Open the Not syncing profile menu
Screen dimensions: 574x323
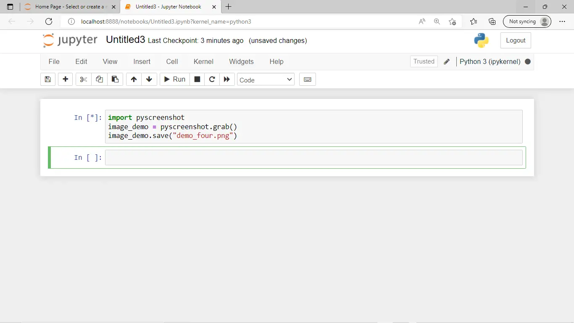[527, 21]
